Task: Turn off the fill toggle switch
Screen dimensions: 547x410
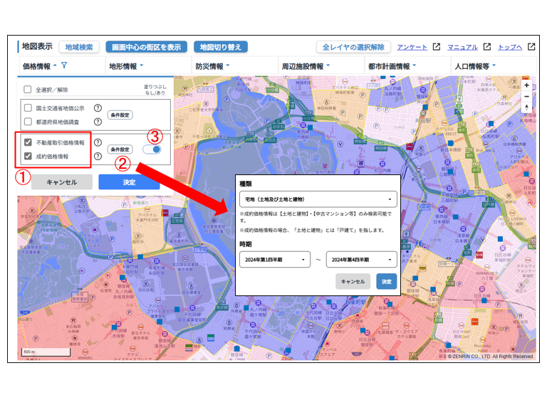Action: click(x=152, y=149)
